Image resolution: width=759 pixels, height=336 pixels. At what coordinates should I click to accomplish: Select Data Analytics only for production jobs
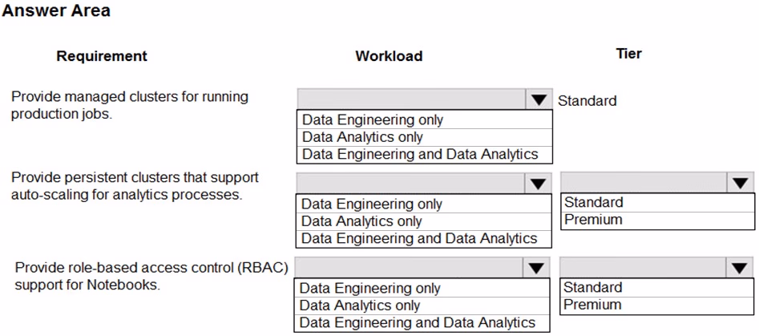[x=425, y=137]
